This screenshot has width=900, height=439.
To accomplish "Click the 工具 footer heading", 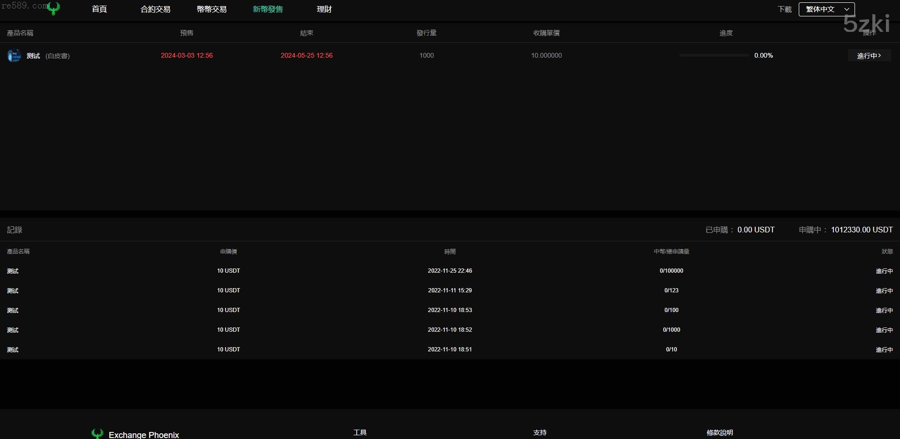I will click(360, 432).
